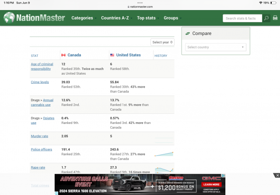Click the Canada flag icon
The width and height of the screenshot is (280, 195).
[x=63, y=55]
